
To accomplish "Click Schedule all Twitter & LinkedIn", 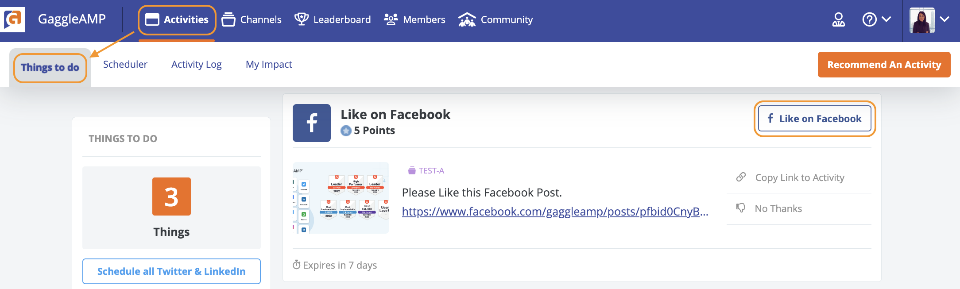I will coord(171,271).
